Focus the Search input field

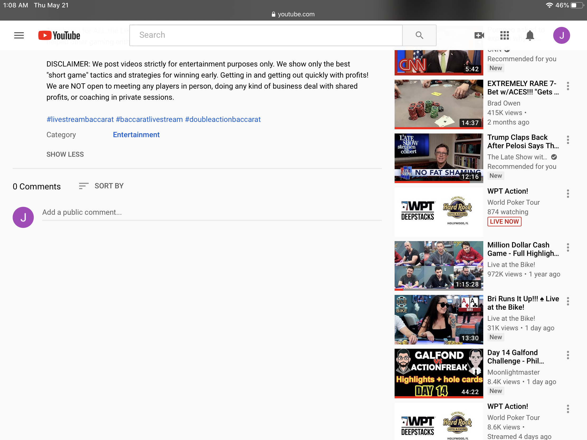(x=266, y=35)
